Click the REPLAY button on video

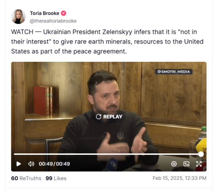point(109,117)
